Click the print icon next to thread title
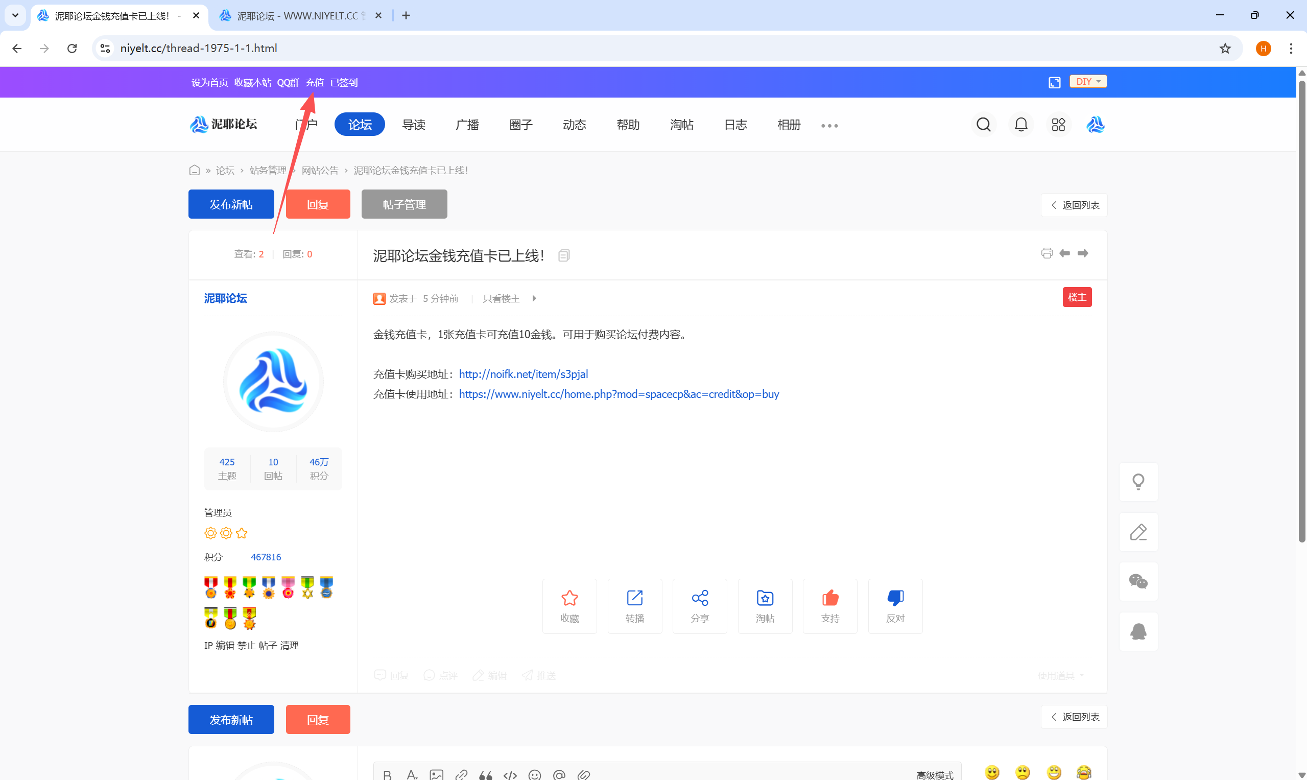This screenshot has height=780, width=1307. (x=1047, y=253)
